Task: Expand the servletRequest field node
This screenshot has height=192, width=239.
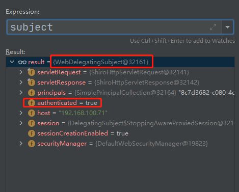Action: 21,72
